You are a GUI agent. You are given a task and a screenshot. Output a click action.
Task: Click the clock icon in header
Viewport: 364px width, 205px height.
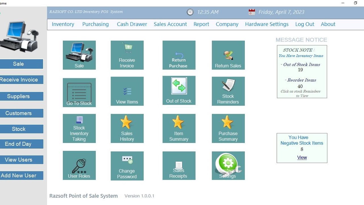[190, 12]
